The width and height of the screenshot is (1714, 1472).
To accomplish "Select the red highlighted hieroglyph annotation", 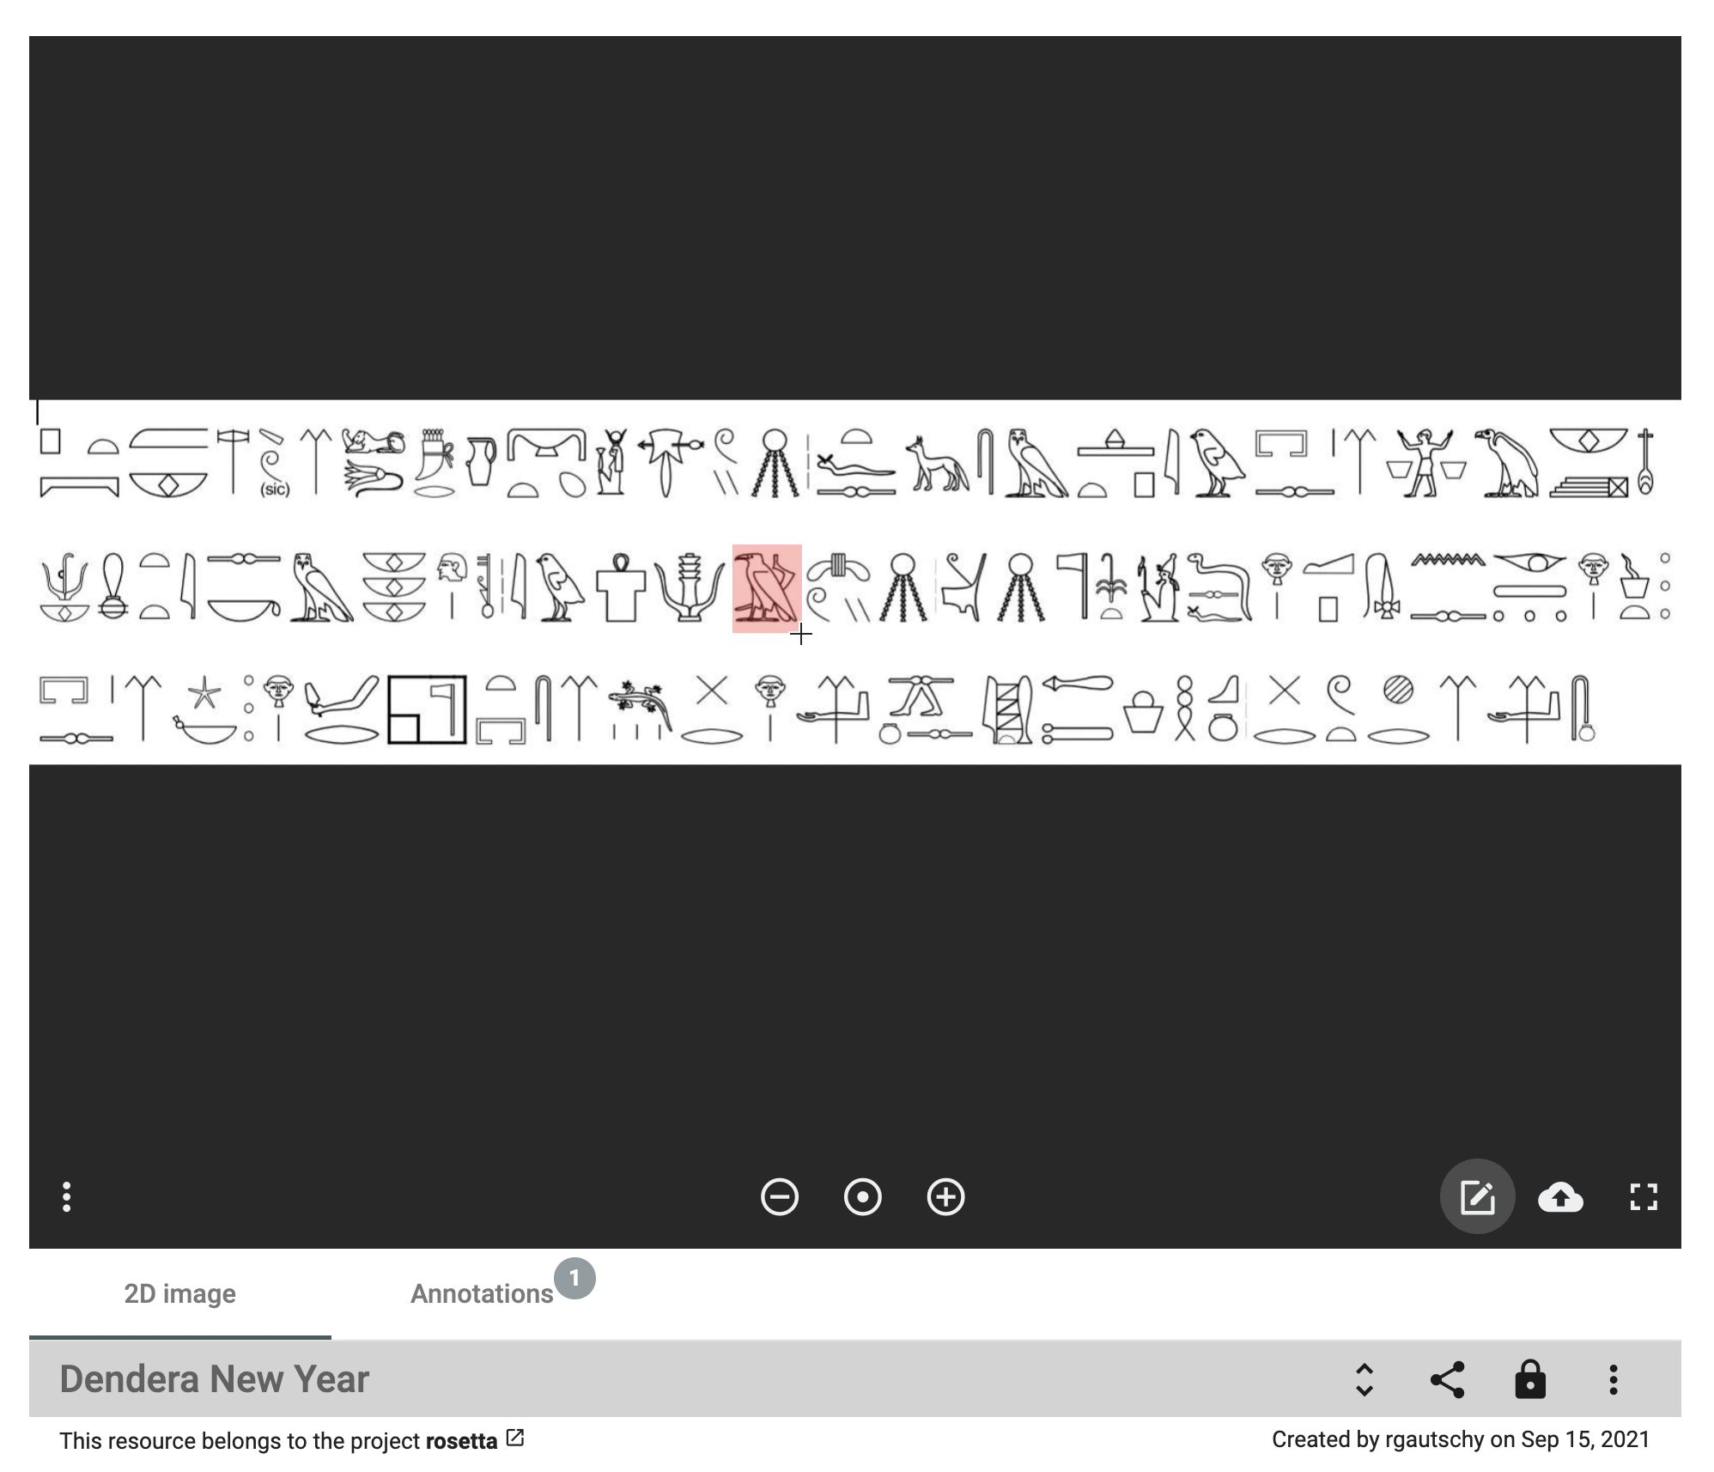I will click(767, 588).
